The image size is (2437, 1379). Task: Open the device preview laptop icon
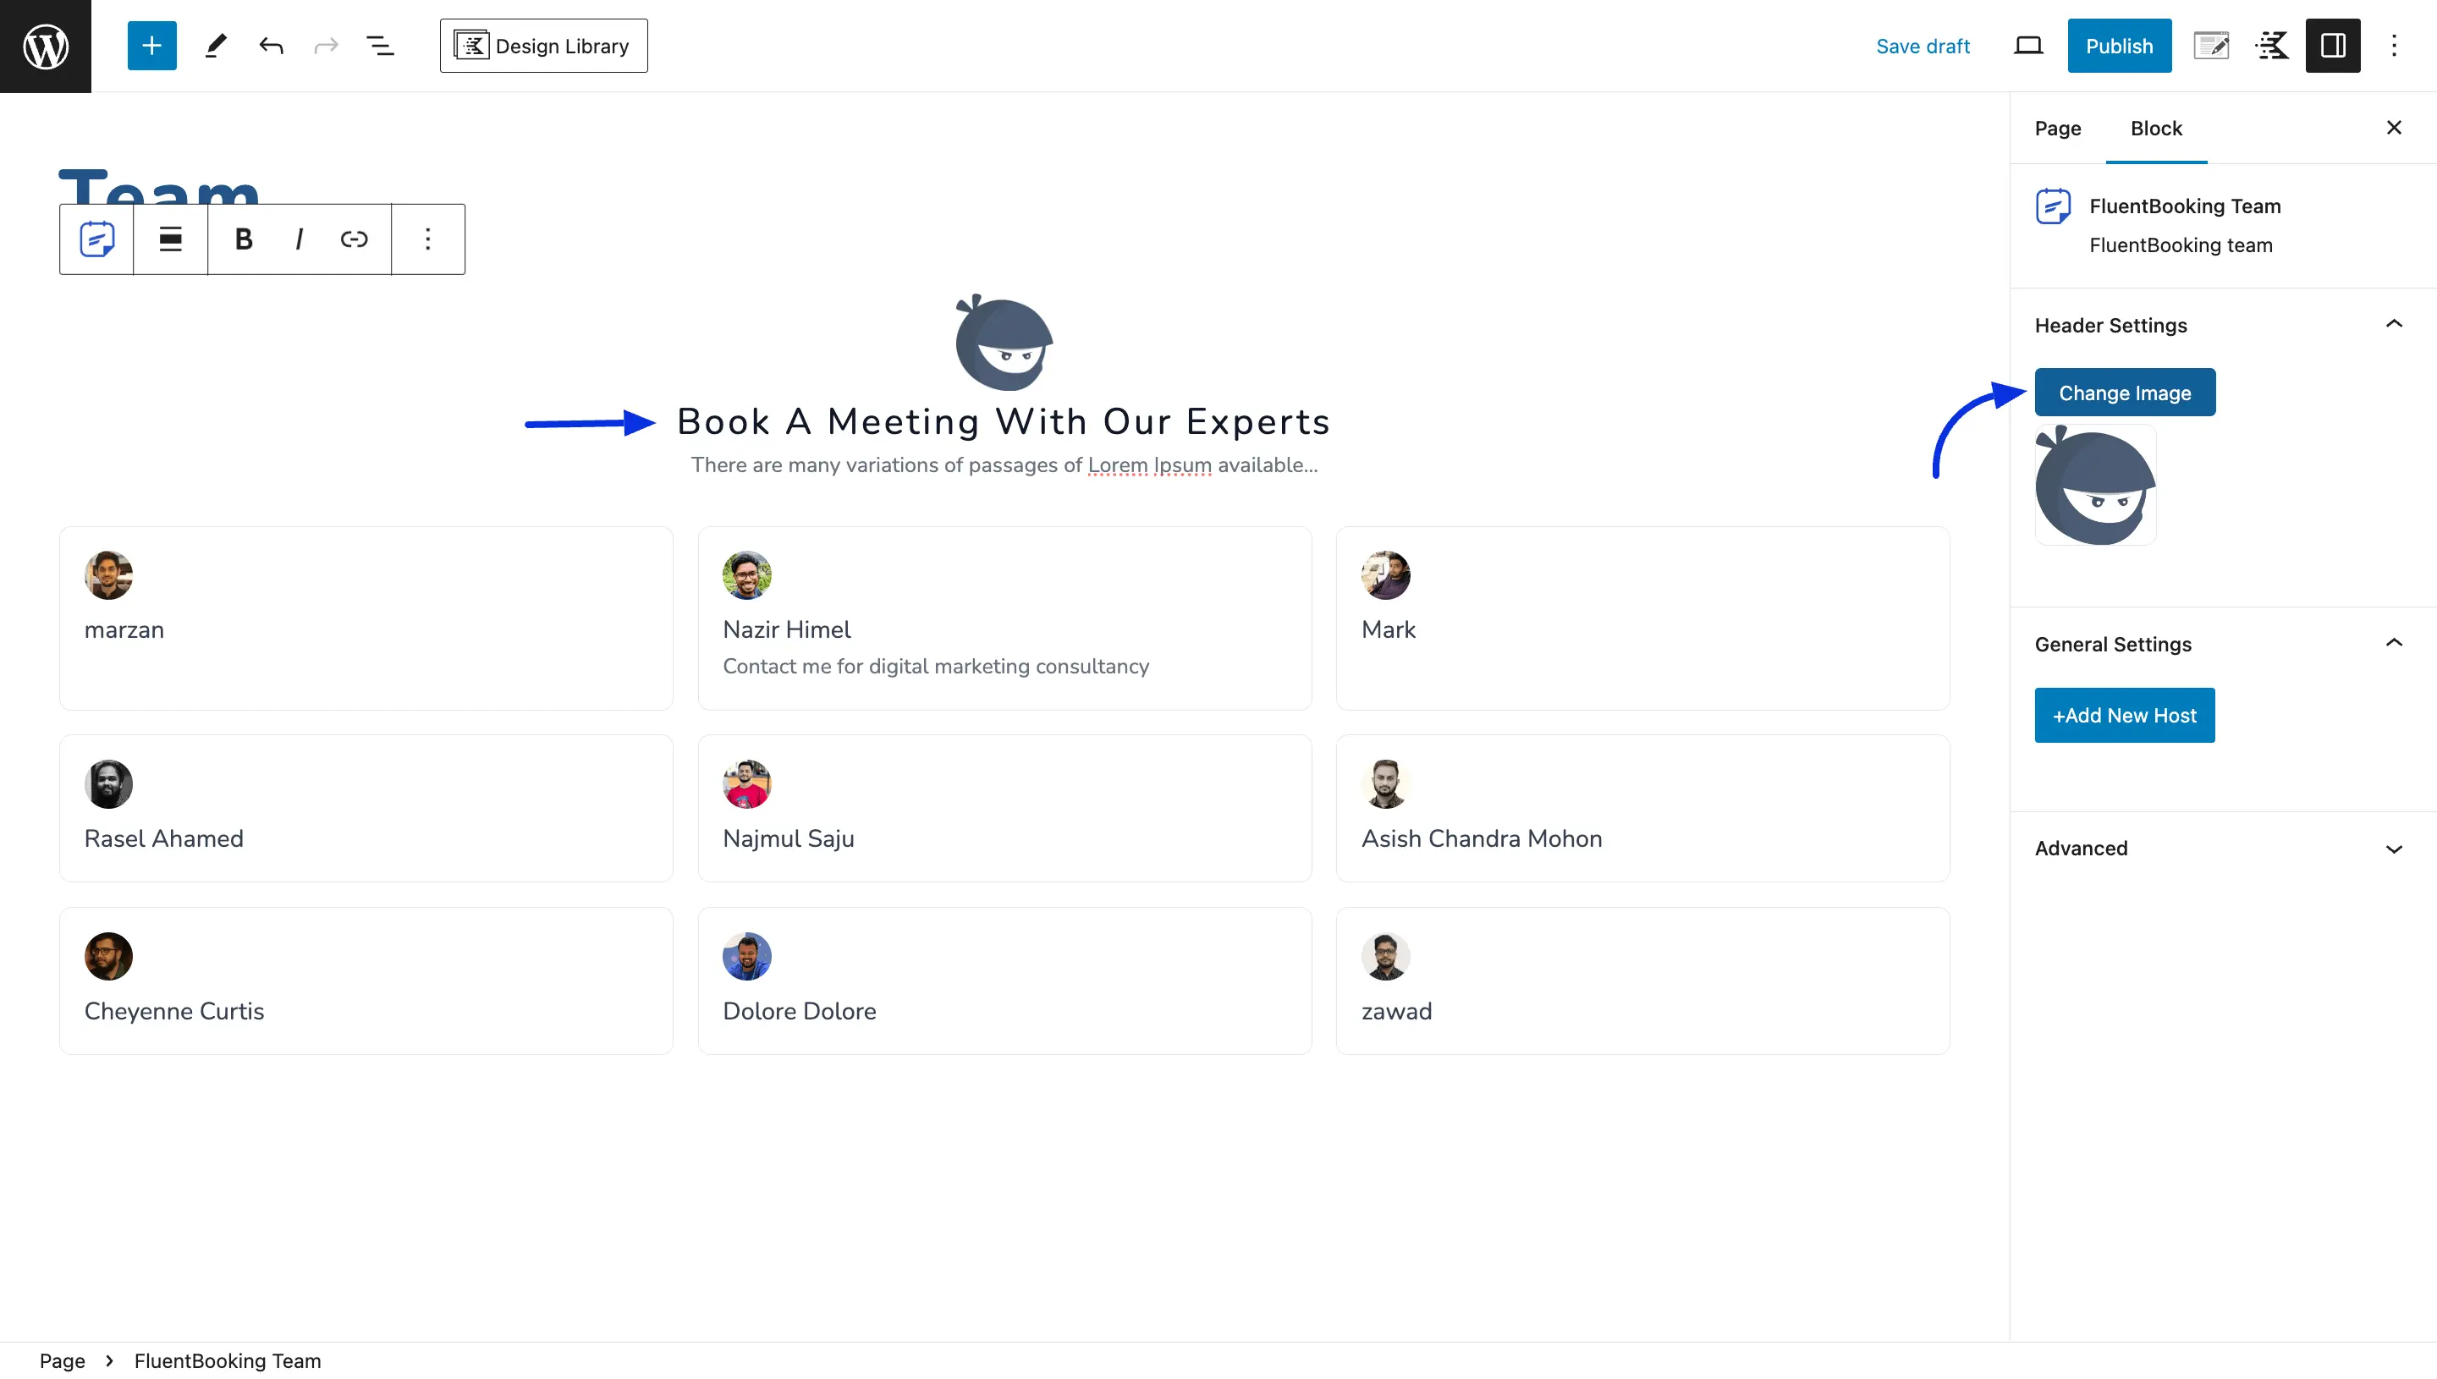(2027, 46)
